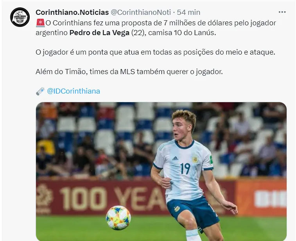Click the number 19 on the jersey
This screenshot has height=241, width=296.
185,168
